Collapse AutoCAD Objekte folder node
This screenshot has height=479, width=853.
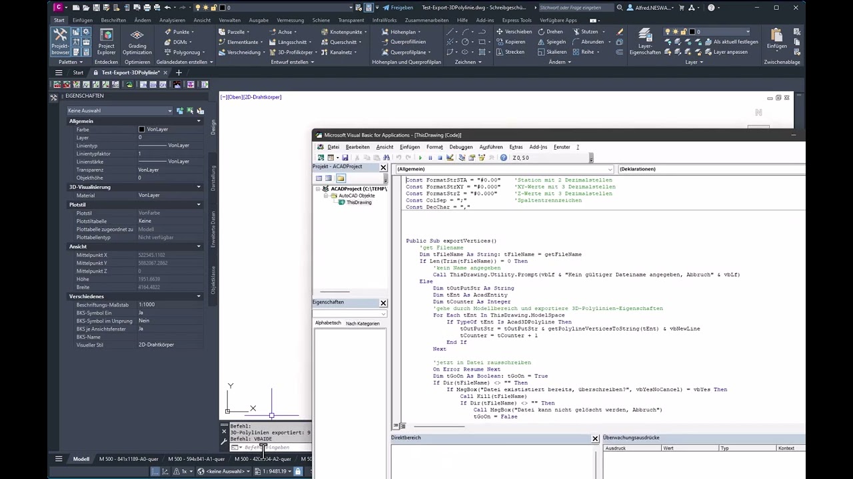coord(326,196)
